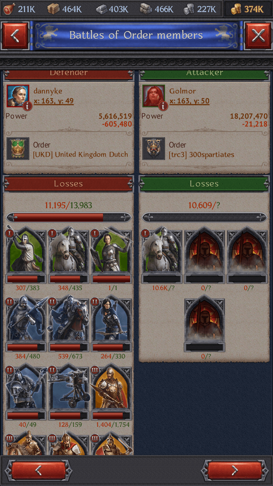The height and width of the screenshot is (486, 273).
Task: Tap the wood lumber resource icon
Action: (53, 9)
